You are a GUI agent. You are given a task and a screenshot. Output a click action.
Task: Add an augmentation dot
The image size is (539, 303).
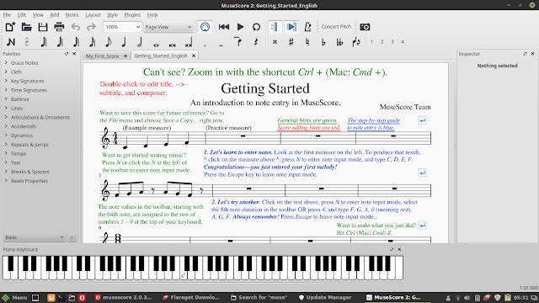tap(205, 45)
